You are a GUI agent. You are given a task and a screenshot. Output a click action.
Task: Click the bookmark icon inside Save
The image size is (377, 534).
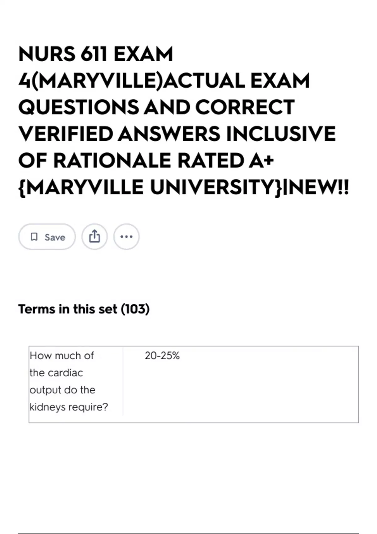(34, 237)
